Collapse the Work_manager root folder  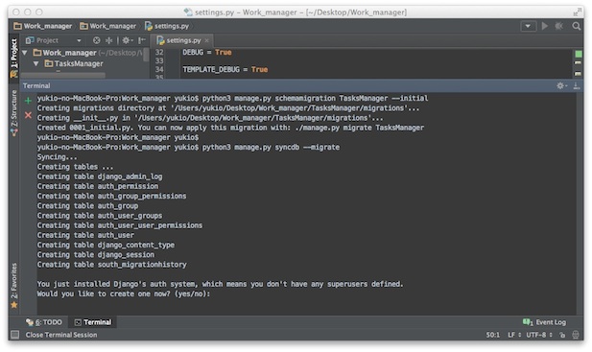[x=25, y=53]
